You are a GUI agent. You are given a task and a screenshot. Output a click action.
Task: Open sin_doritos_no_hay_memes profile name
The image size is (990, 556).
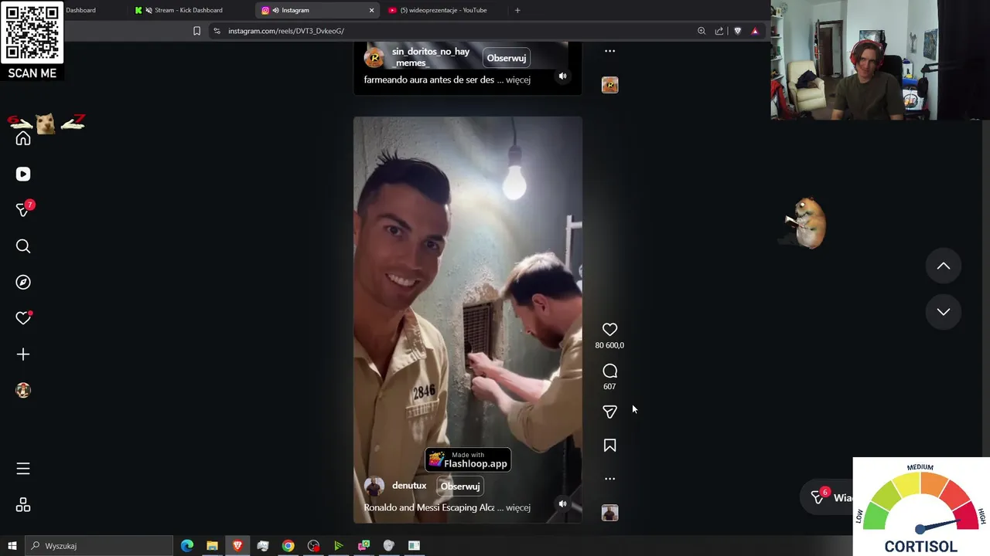pos(431,57)
